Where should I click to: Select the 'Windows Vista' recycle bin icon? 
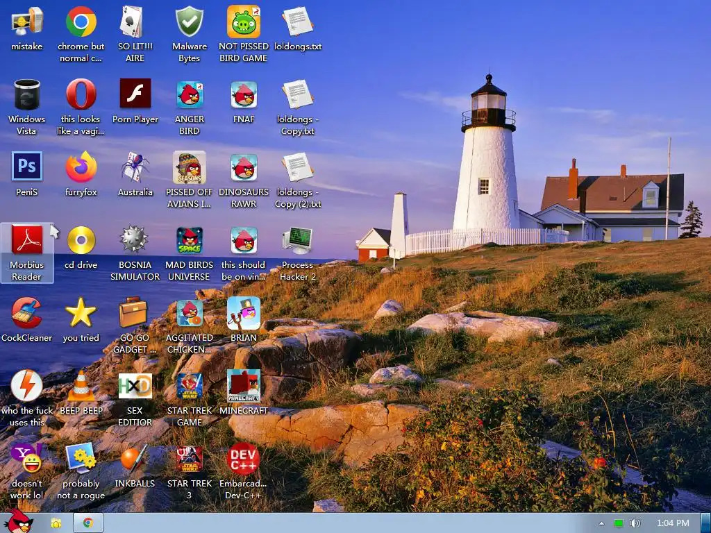(27, 94)
